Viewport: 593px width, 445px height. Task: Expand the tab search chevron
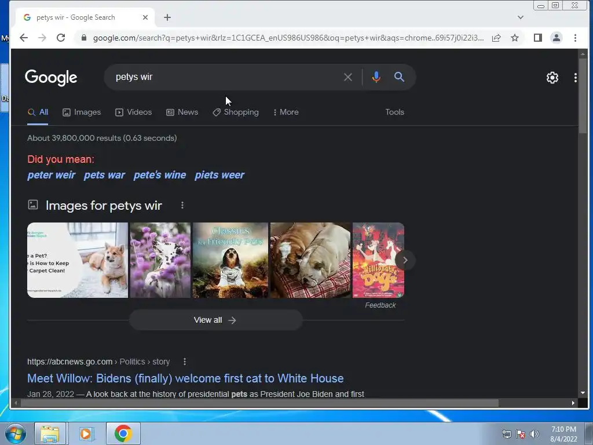[x=521, y=17]
